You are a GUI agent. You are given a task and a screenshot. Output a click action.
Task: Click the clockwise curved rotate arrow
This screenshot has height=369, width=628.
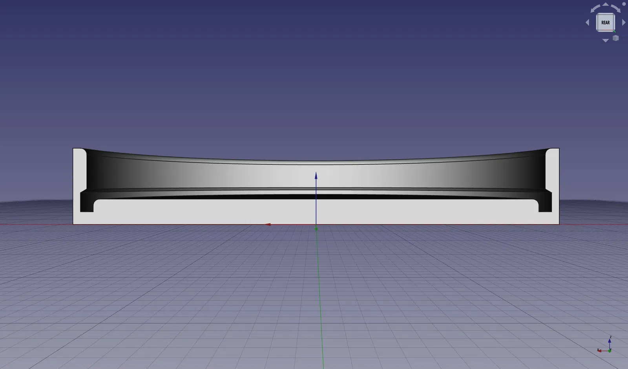tap(616, 8)
